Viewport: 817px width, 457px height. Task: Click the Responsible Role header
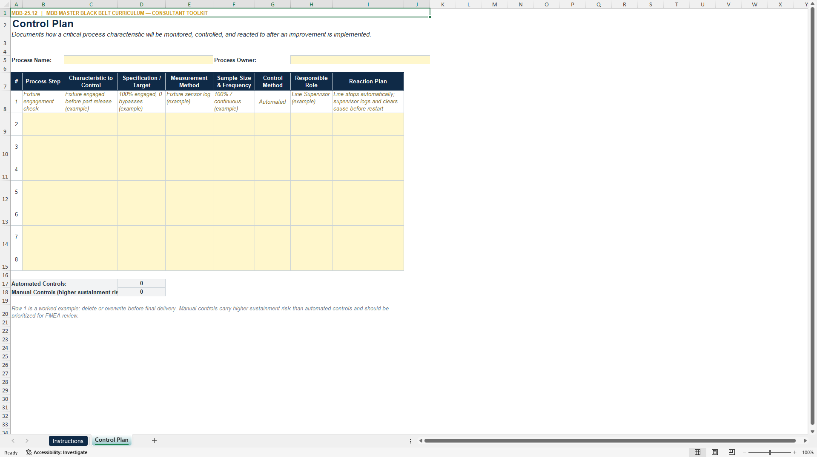pyautogui.click(x=311, y=81)
